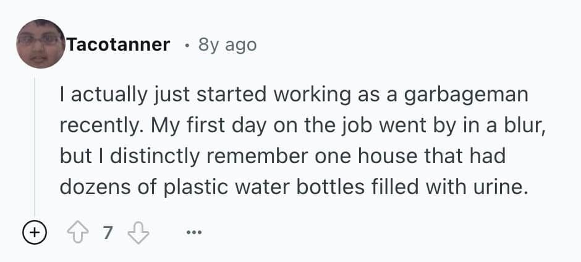Click the dot separator before the timestamp
This screenshot has width=581, height=262.
186,44
